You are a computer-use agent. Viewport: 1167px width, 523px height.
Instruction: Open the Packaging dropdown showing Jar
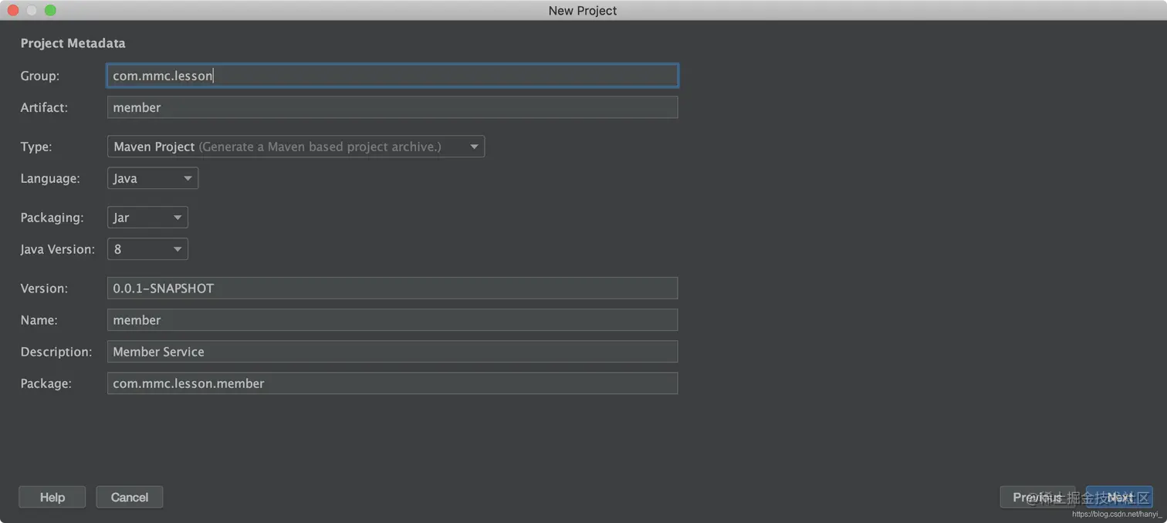[147, 218]
